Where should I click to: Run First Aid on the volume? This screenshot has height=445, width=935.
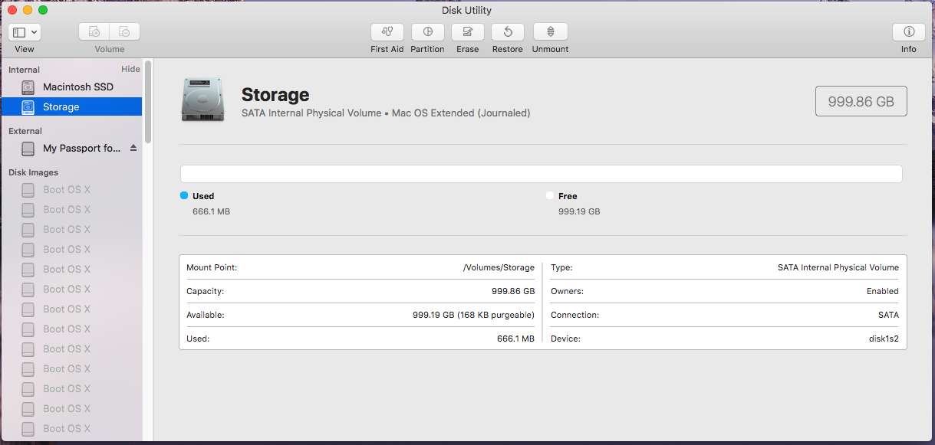[x=387, y=32]
